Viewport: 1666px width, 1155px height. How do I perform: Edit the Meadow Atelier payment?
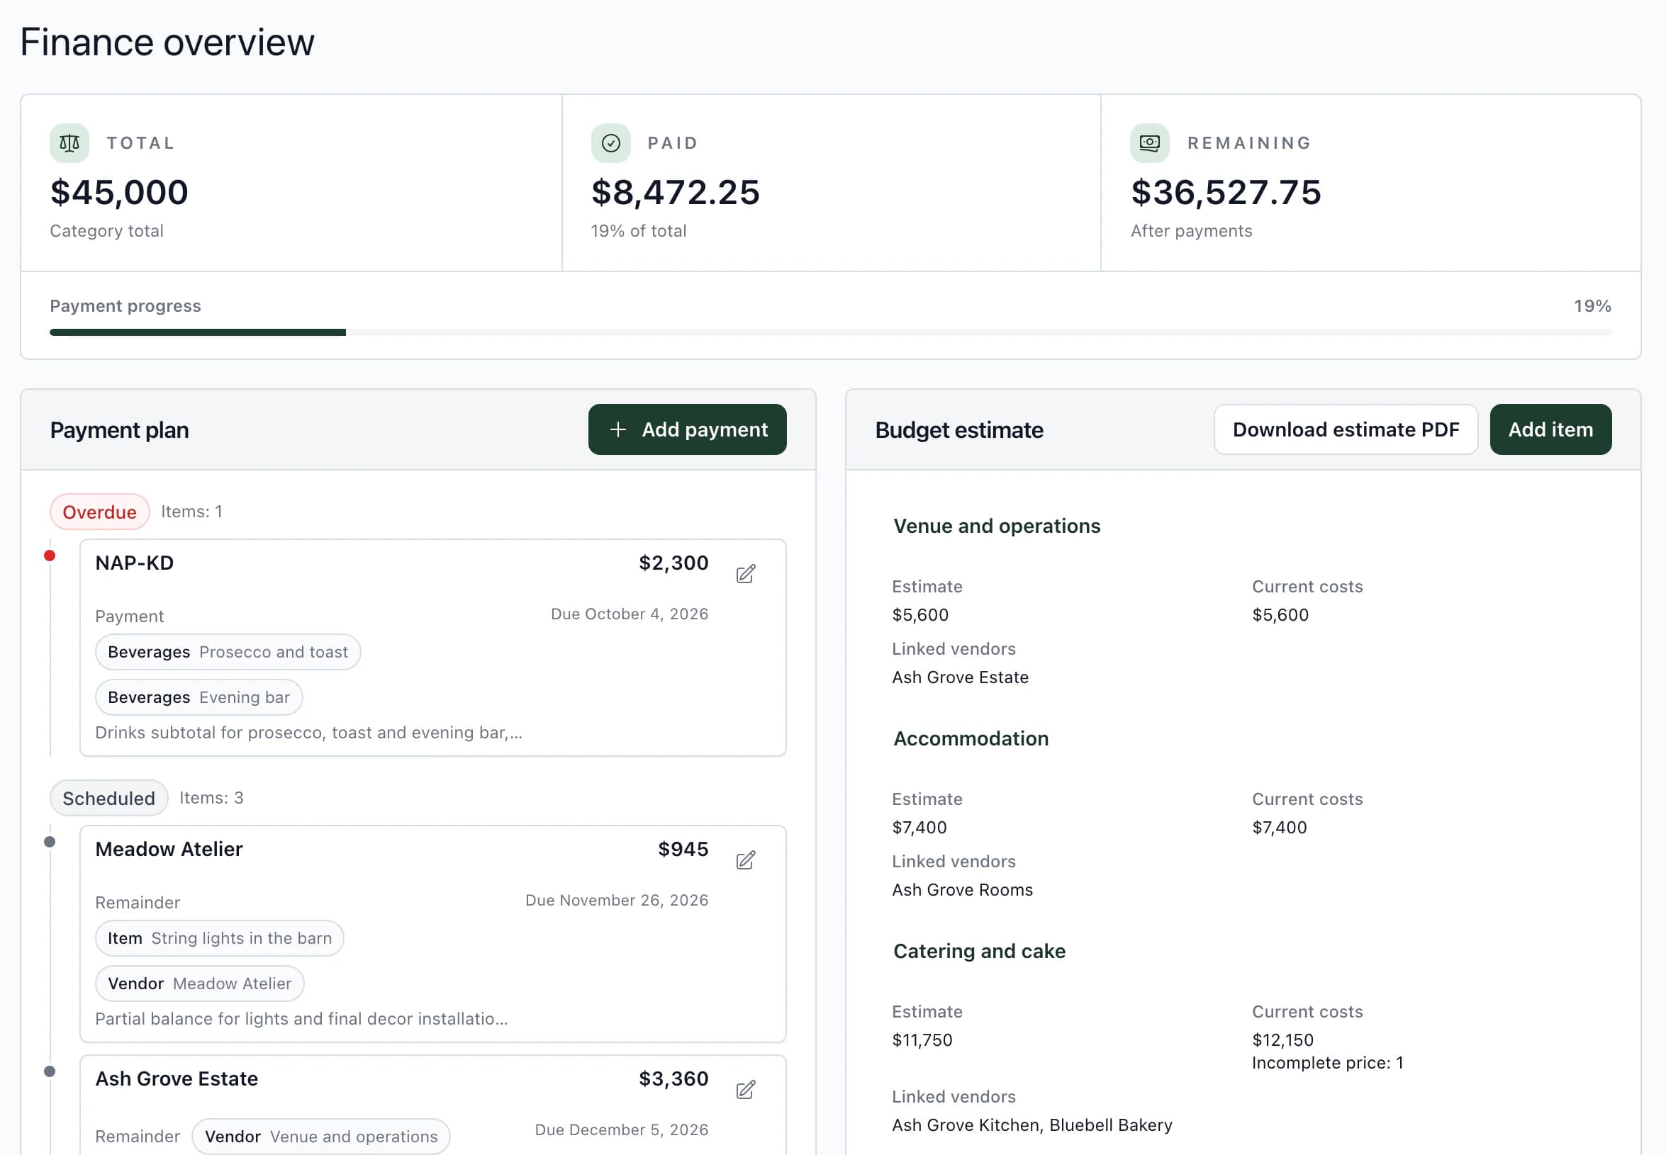(x=746, y=860)
